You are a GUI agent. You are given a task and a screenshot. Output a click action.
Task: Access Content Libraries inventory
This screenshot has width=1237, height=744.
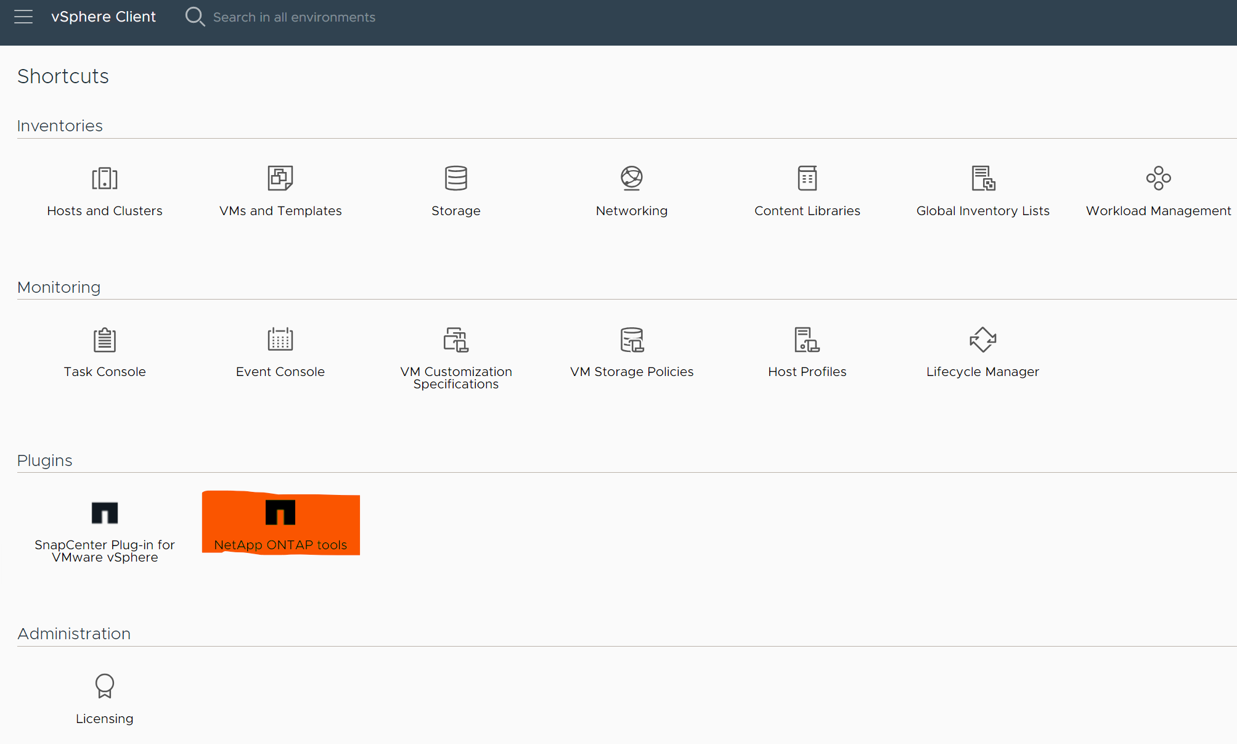coord(807,188)
